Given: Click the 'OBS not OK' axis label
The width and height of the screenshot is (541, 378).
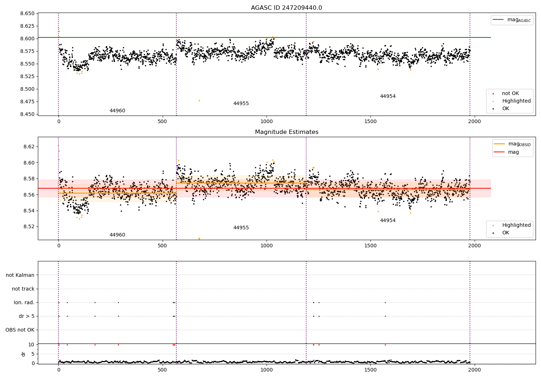Looking at the screenshot, I should 20,330.
